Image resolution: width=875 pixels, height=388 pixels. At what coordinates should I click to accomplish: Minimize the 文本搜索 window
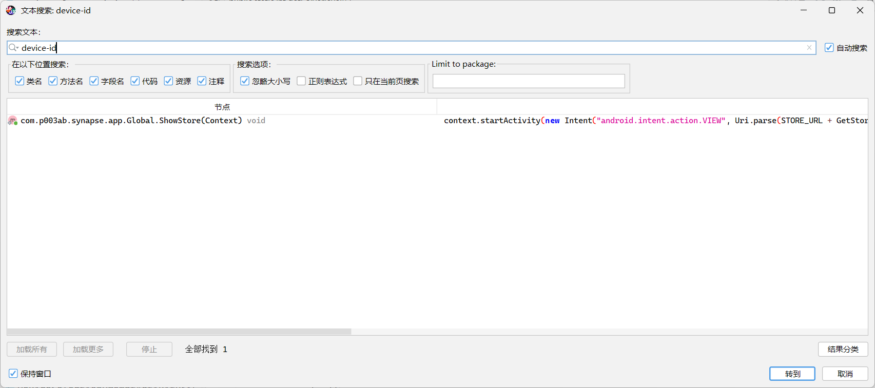(804, 10)
